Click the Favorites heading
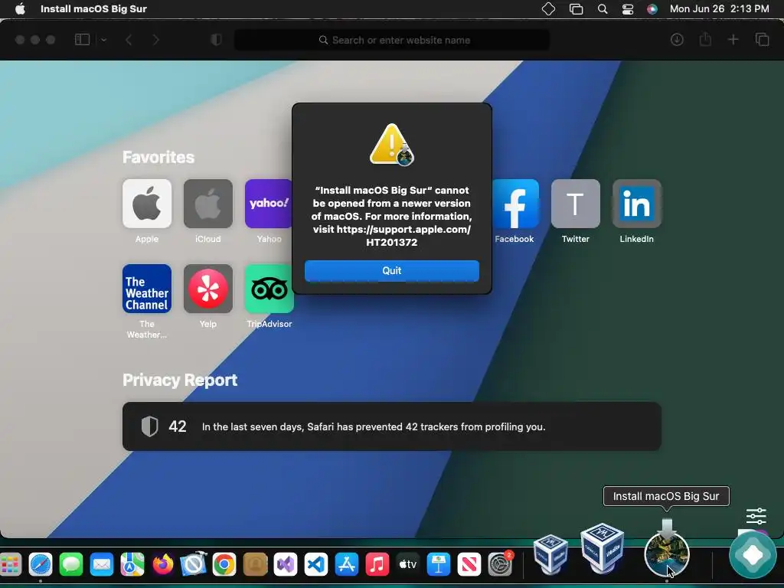The width and height of the screenshot is (784, 588). (x=158, y=157)
